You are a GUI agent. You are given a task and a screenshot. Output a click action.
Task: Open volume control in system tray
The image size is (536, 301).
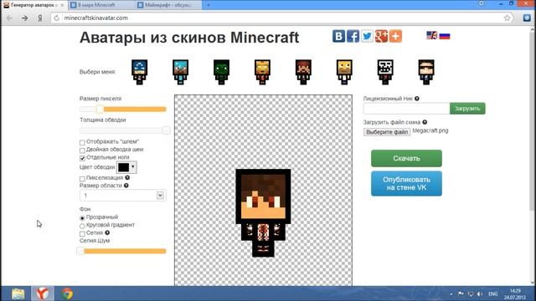pyautogui.click(x=480, y=293)
